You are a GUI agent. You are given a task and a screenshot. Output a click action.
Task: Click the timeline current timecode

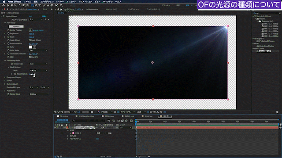63,120
